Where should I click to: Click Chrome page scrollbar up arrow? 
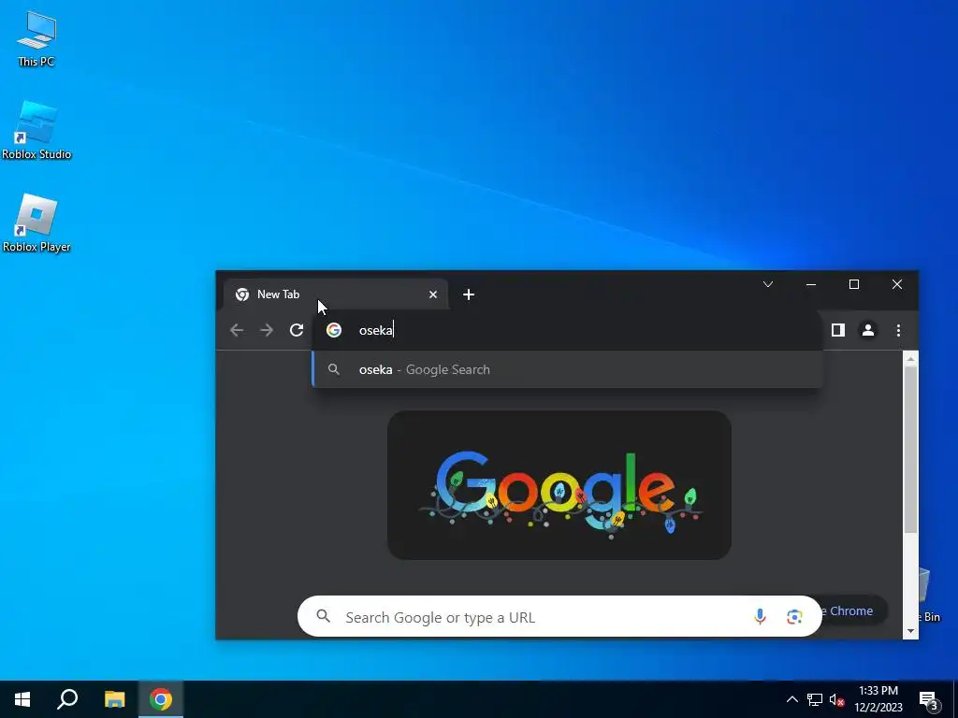click(910, 360)
